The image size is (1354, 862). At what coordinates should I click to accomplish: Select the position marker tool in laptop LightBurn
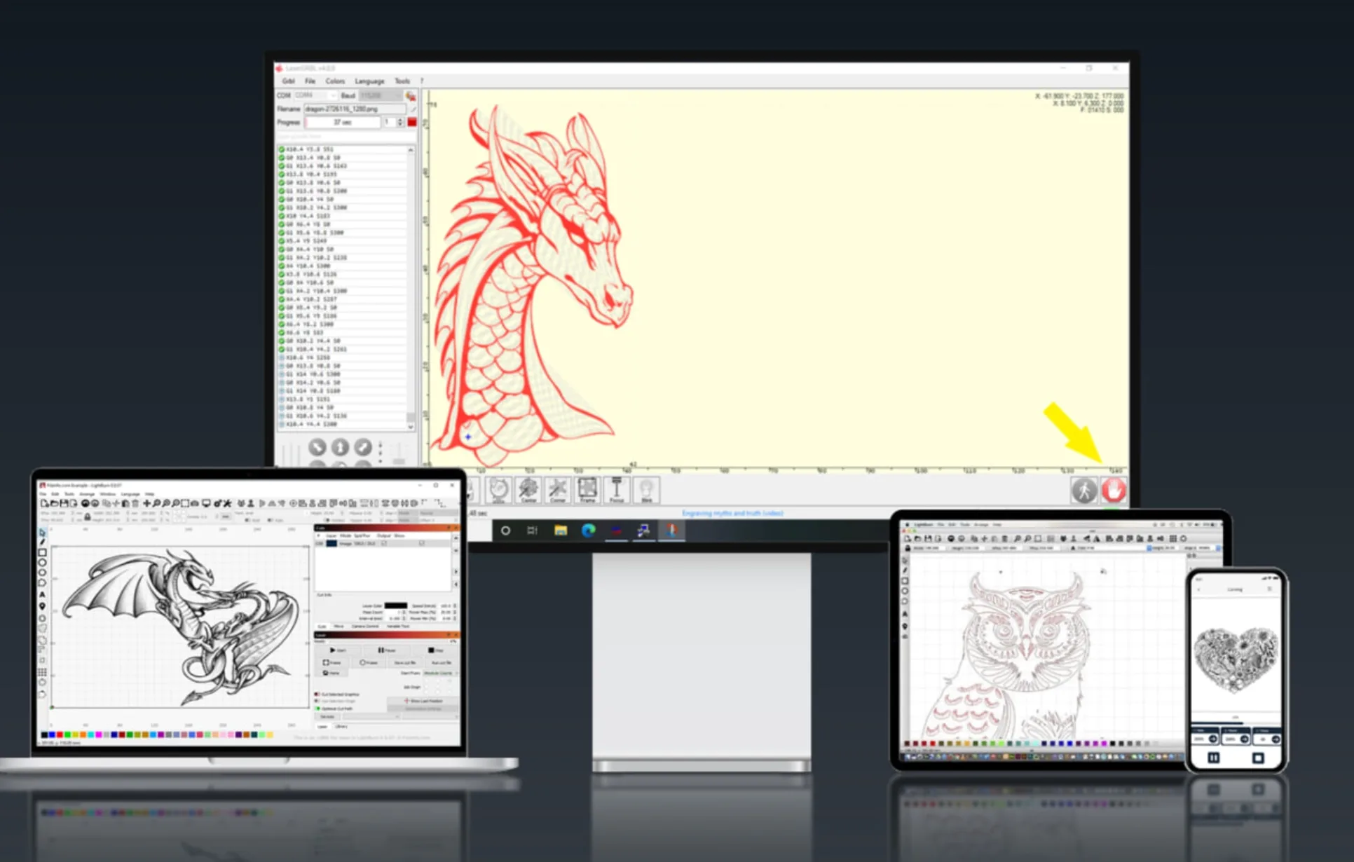[x=42, y=606]
